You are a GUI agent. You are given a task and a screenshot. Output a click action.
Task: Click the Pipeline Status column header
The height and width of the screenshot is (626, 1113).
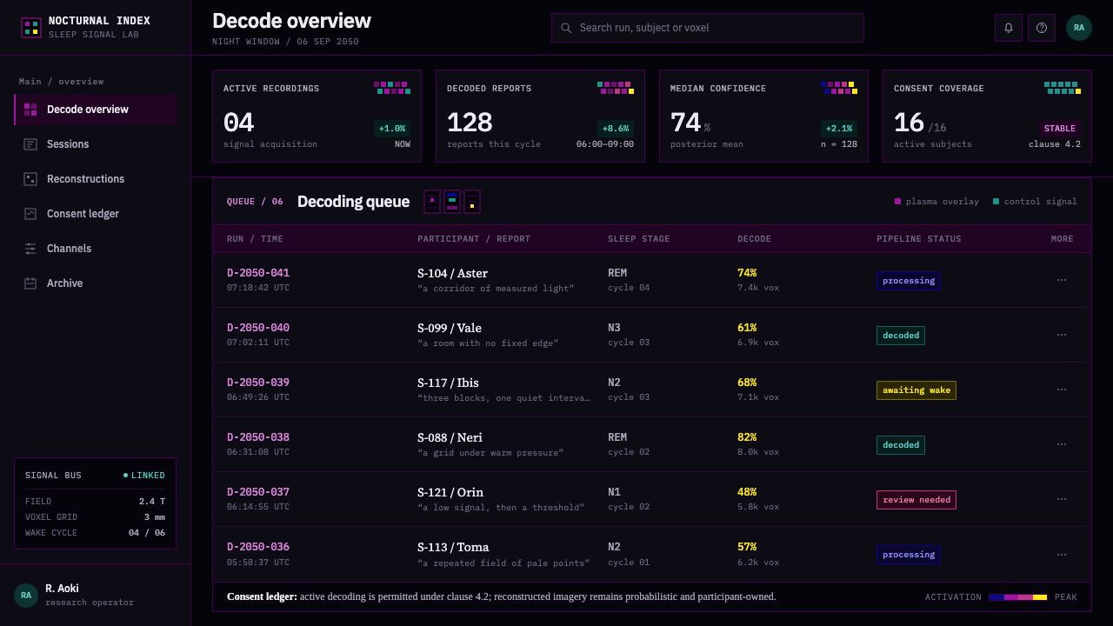(x=919, y=239)
